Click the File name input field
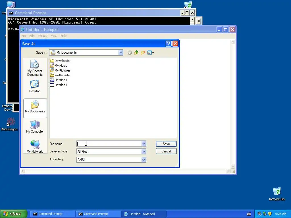291x218 pixels. (109, 144)
